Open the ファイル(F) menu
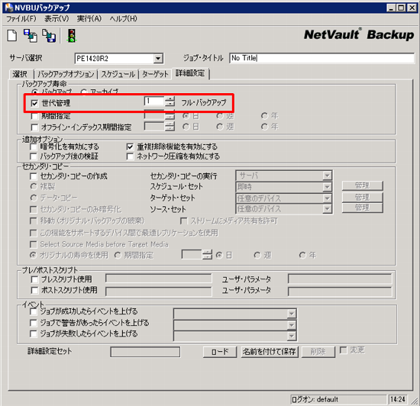The width and height of the screenshot is (420, 406). click(x=21, y=19)
